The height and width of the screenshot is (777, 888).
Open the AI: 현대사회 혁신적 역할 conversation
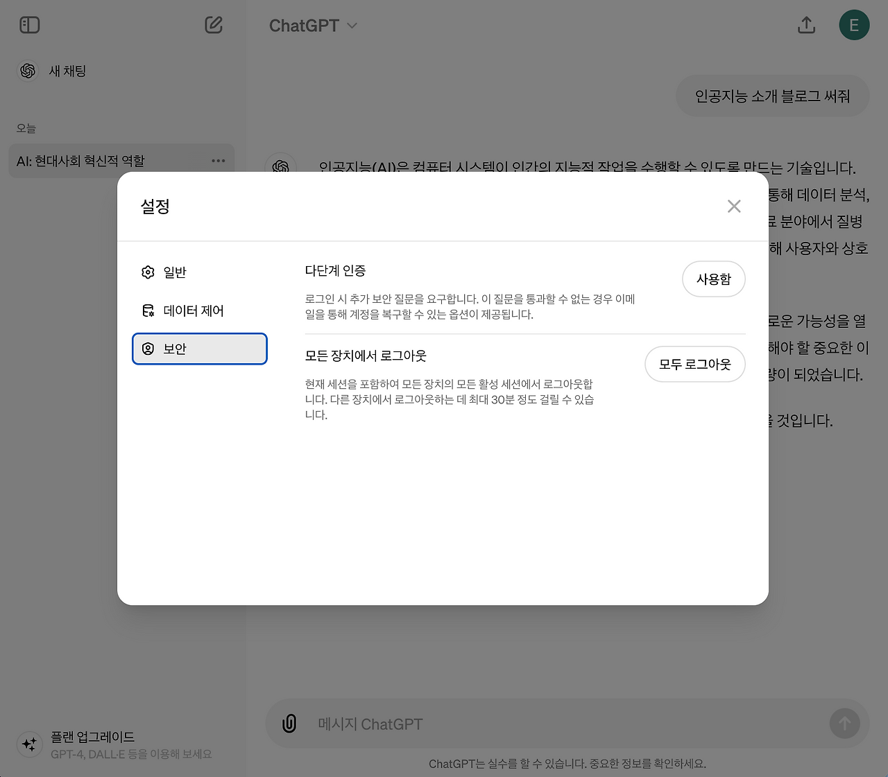tap(121, 161)
